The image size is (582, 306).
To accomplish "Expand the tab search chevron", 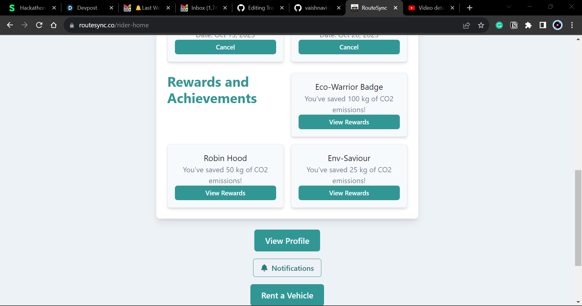I will click(x=509, y=7).
